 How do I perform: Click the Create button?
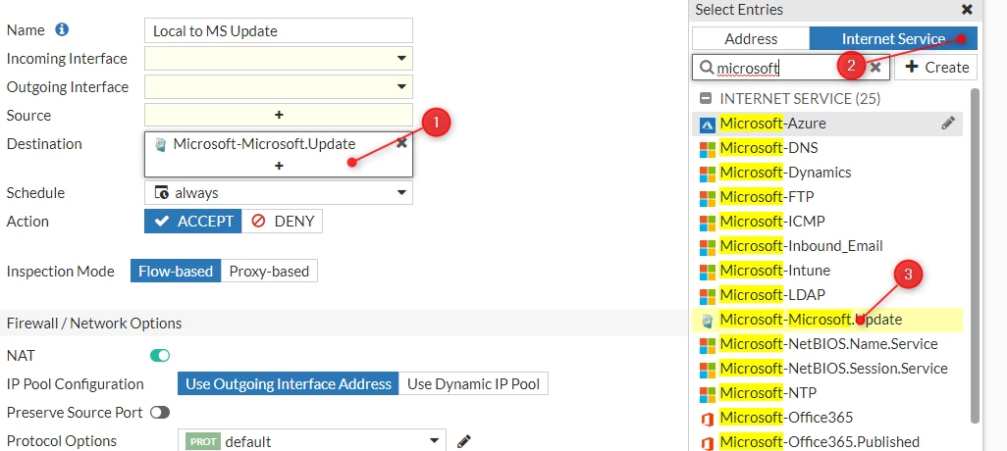point(935,68)
